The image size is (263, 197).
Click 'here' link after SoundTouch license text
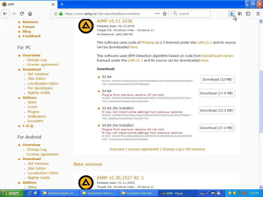coord(204,60)
